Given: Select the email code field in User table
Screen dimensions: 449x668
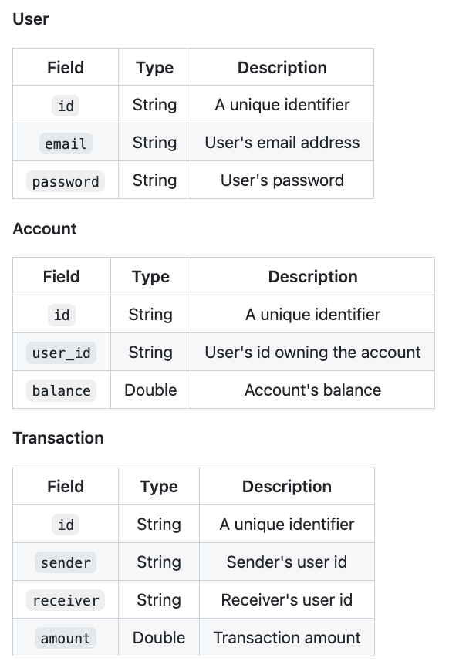Looking at the screenshot, I should (x=66, y=143).
